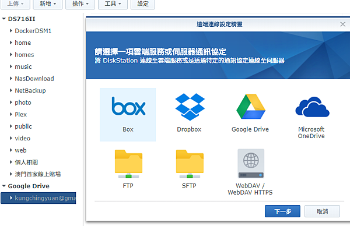Click the 取消 (Cancel) button
This screenshot has height=226, width=350.
click(x=322, y=211)
